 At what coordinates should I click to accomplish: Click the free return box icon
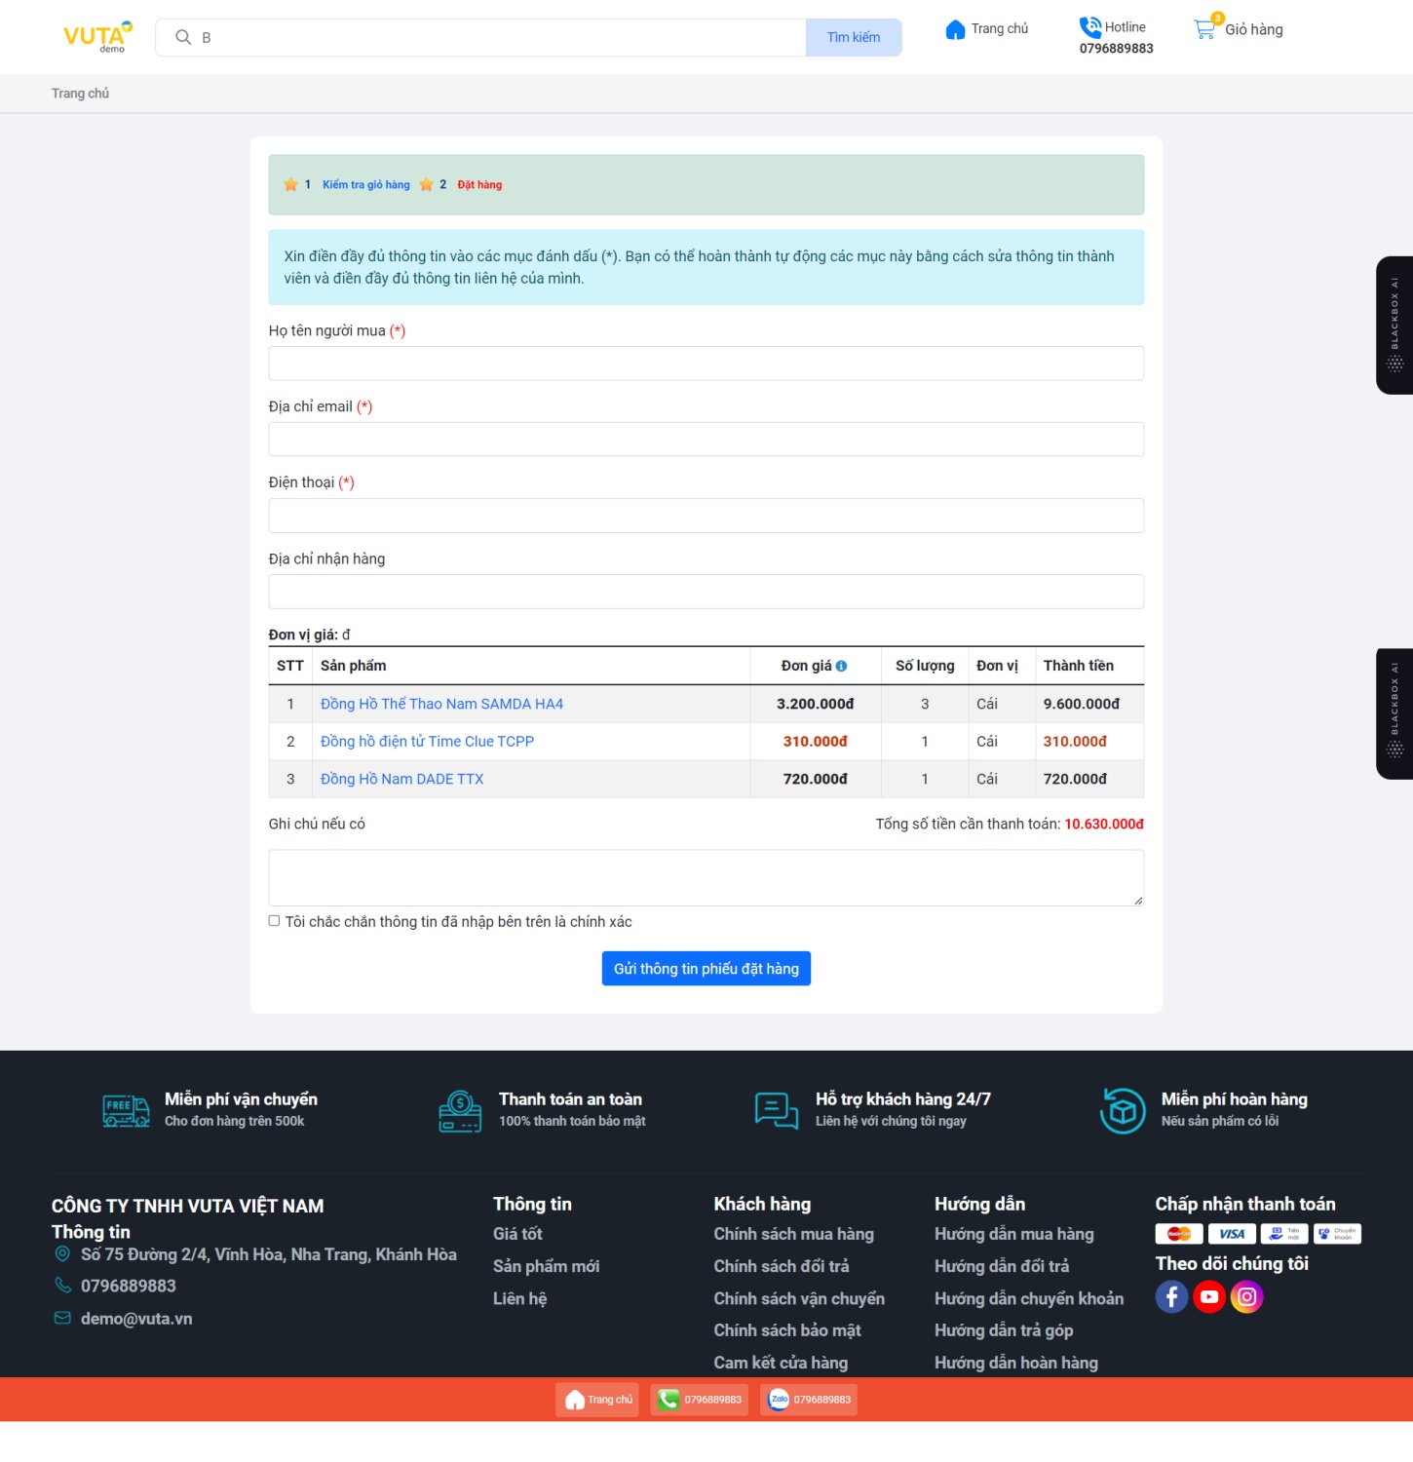tap(1123, 1110)
